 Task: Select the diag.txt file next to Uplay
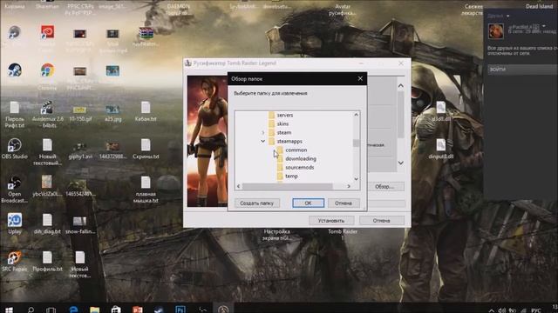click(x=47, y=220)
